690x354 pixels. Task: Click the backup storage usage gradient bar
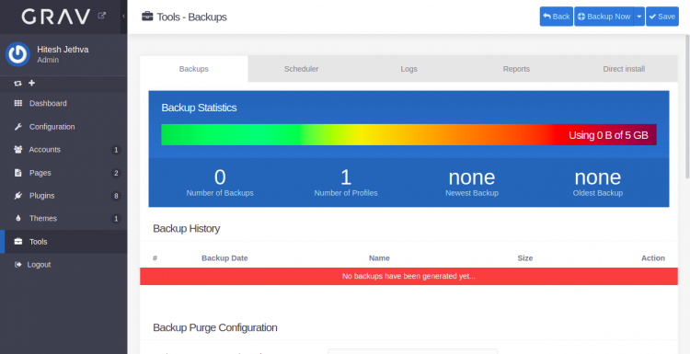408,134
